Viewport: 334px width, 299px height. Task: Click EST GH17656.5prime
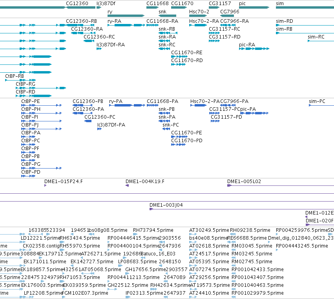[x=145, y=270]
